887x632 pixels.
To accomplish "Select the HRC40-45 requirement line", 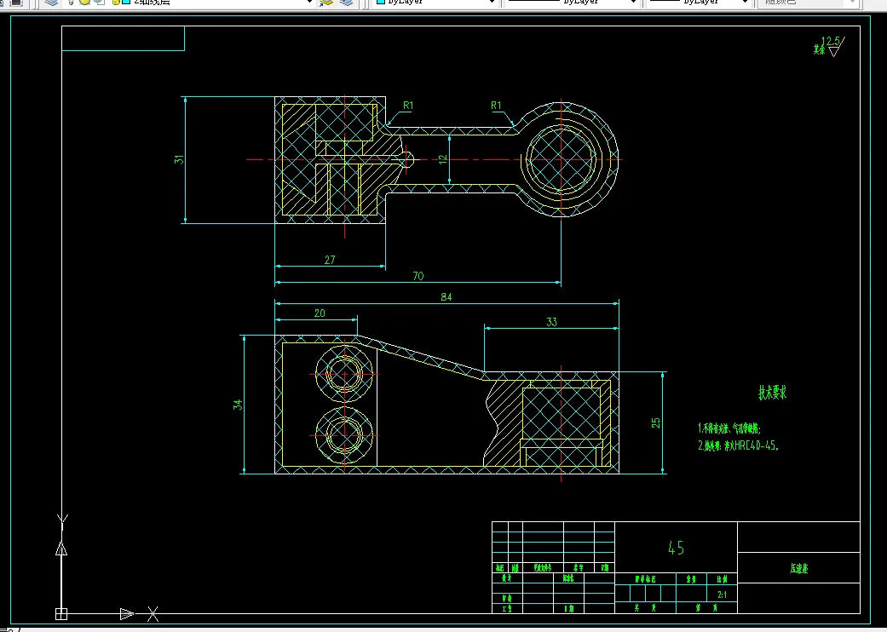I will pyautogui.click(x=738, y=445).
